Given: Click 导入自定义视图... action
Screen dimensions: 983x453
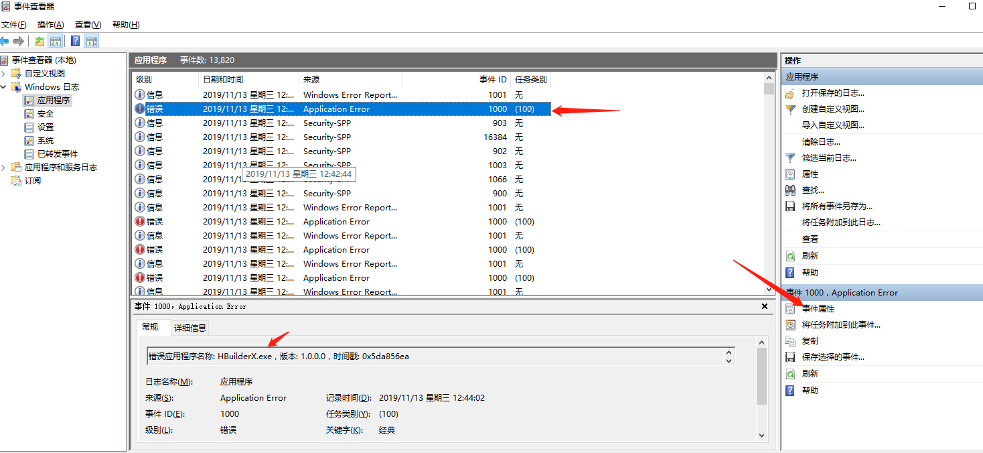Looking at the screenshot, I should point(833,125).
